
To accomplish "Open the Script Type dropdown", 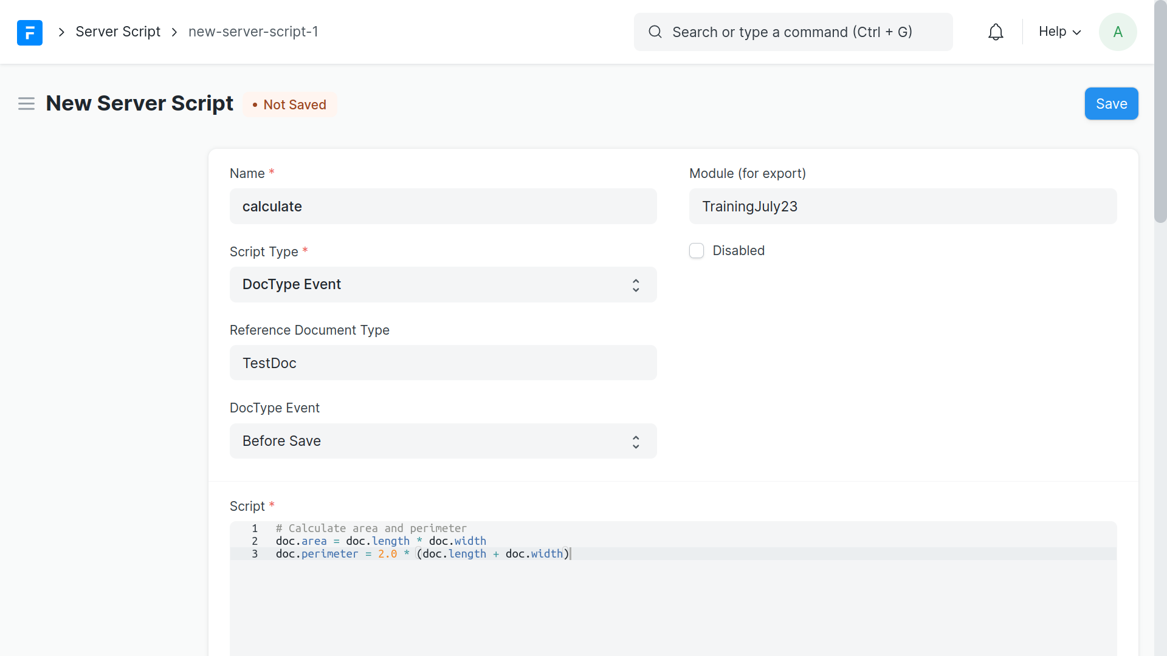I will point(442,285).
